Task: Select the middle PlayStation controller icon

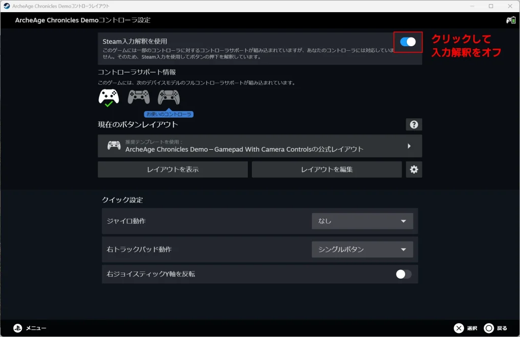Action: [139, 97]
